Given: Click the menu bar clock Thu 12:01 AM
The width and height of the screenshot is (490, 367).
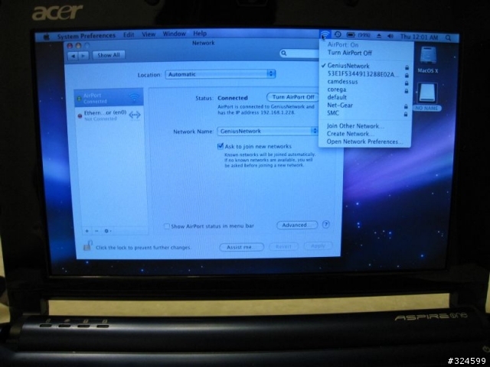Looking at the screenshot, I should coord(419,37).
